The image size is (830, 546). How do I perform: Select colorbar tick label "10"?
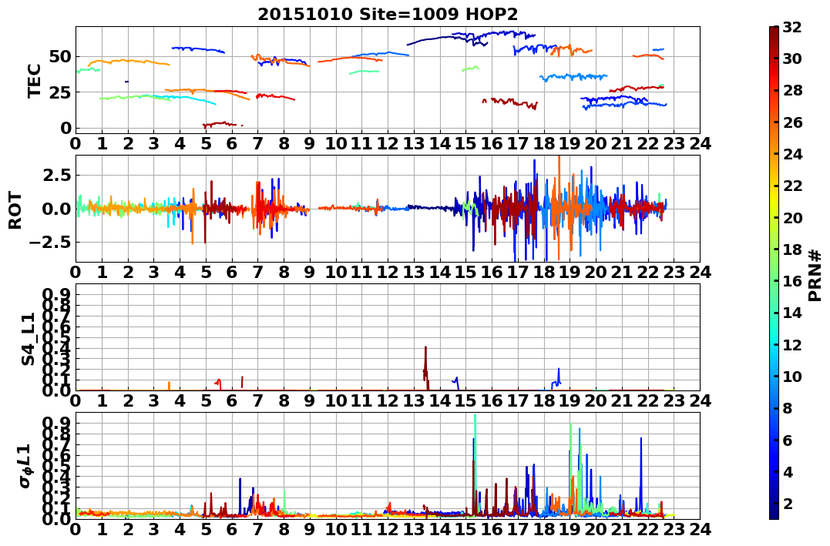(x=792, y=376)
